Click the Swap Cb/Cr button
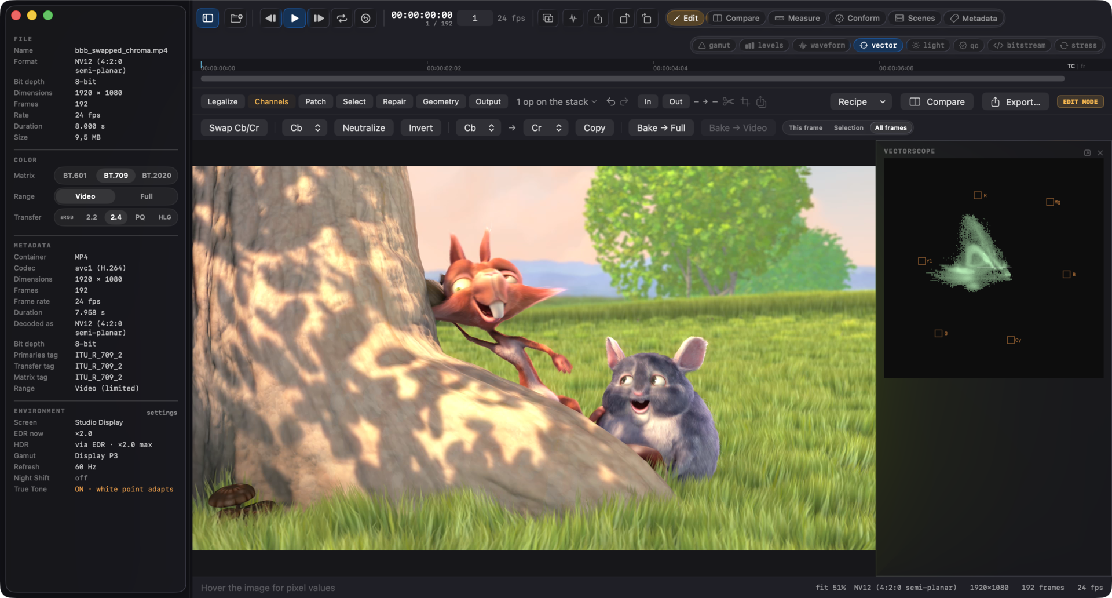The height and width of the screenshot is (598, 1112). pyautogui.click(x=234, y=128)
